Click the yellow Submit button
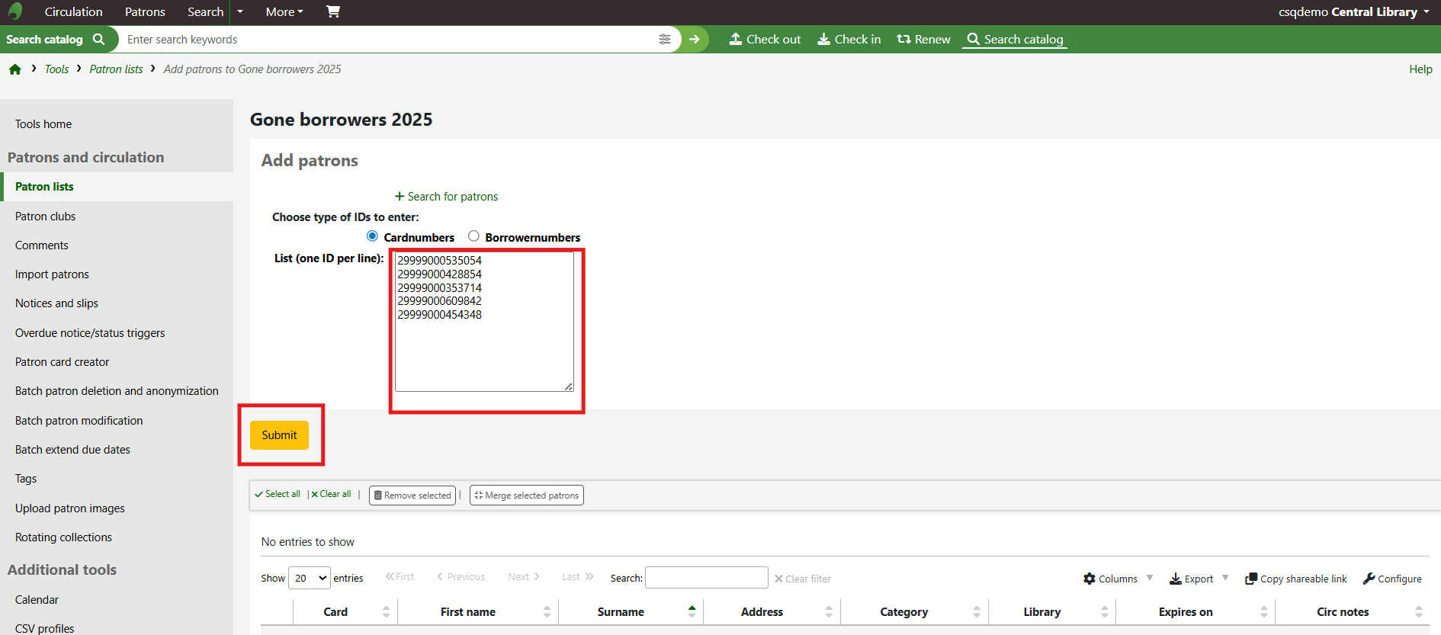Viewport: 1441px width, 635px height. tap(279, 435)
